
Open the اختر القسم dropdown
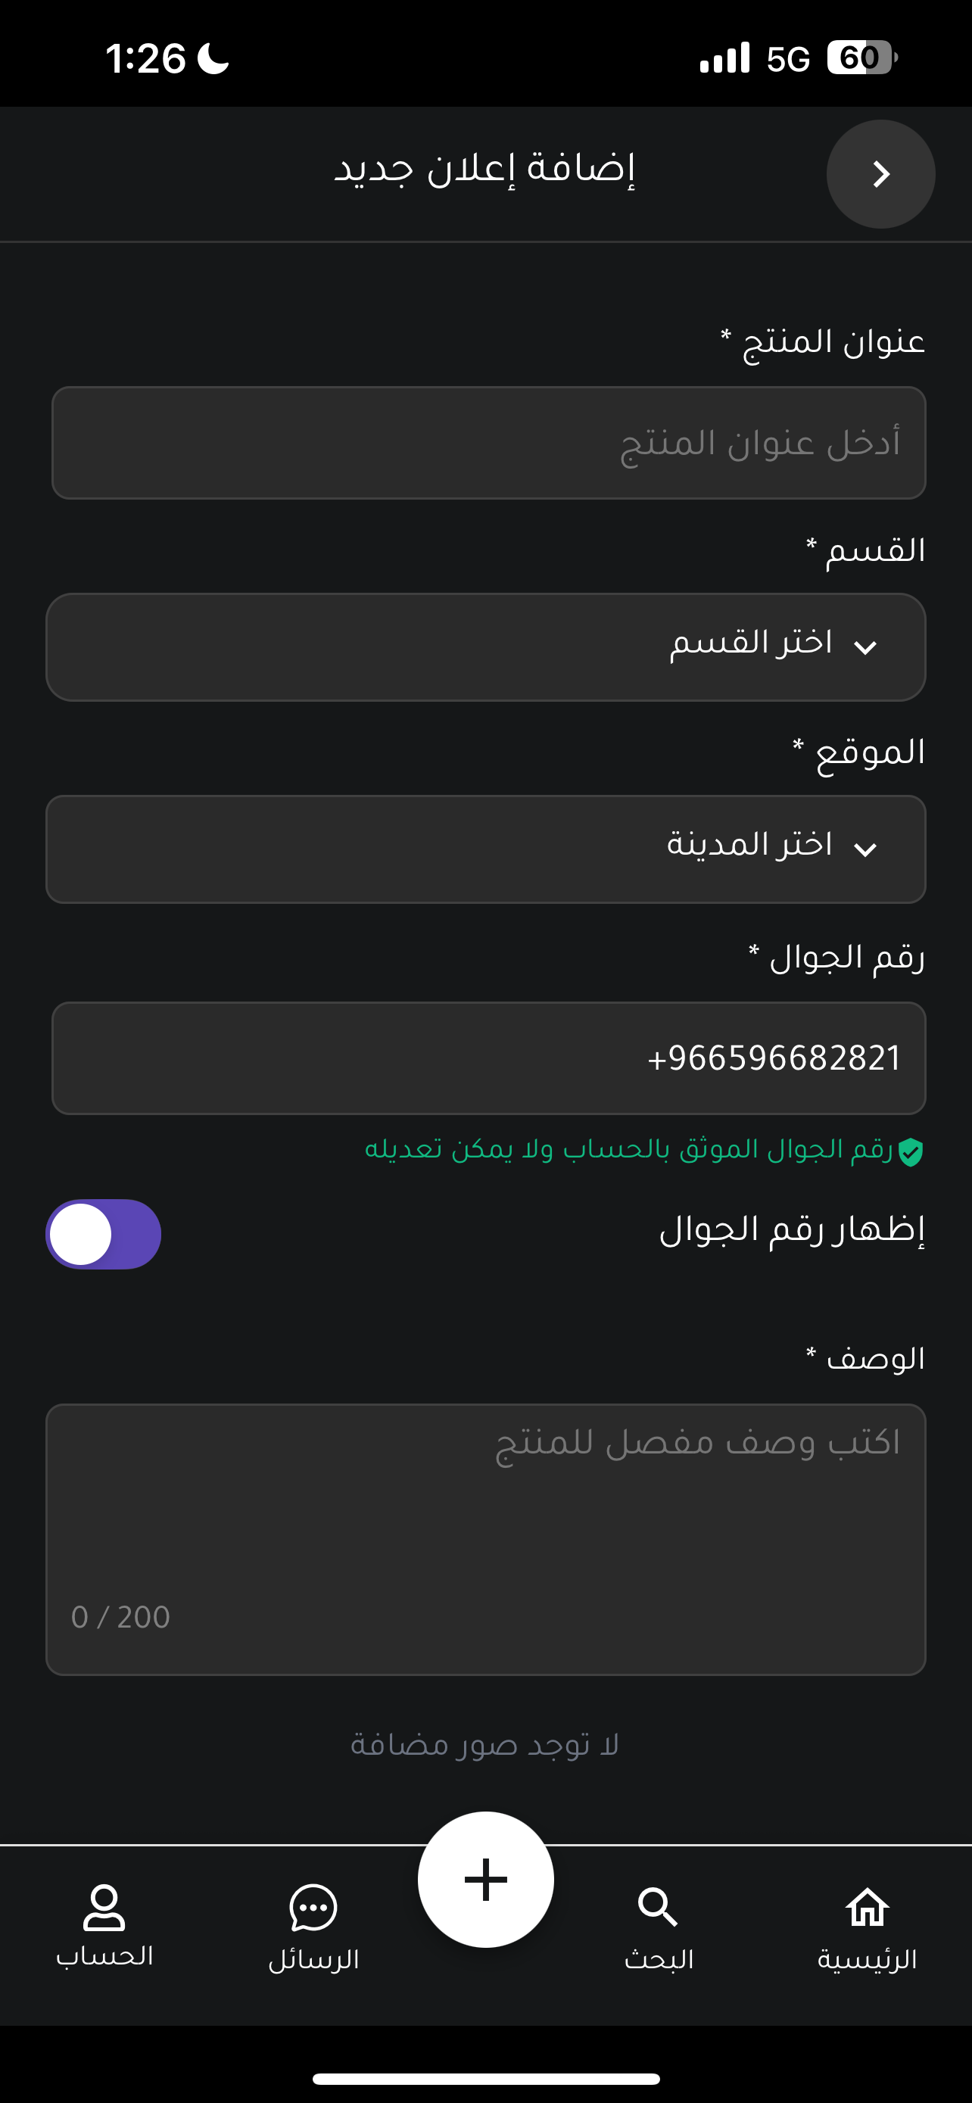point(485,646)
